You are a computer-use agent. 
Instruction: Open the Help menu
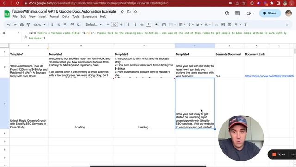click(103, 17)
